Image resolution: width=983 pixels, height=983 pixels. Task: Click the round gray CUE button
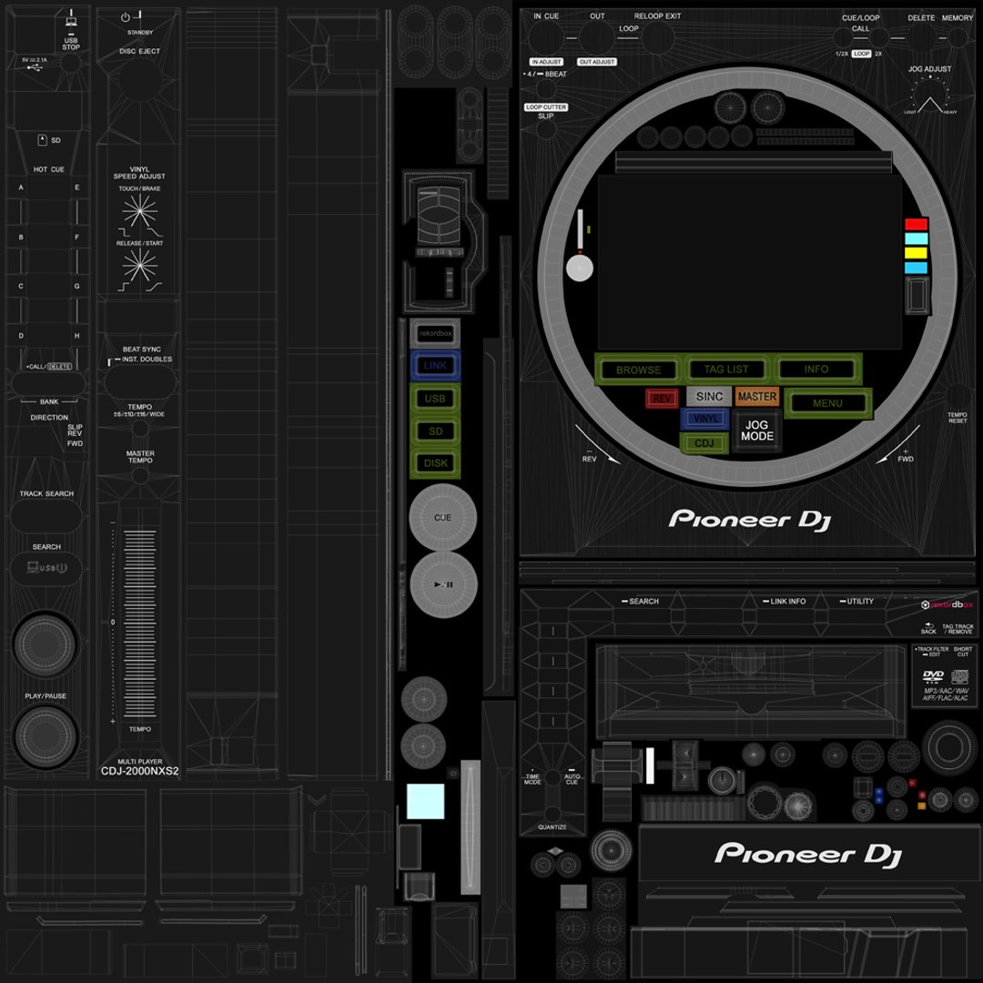click(442, 518)
